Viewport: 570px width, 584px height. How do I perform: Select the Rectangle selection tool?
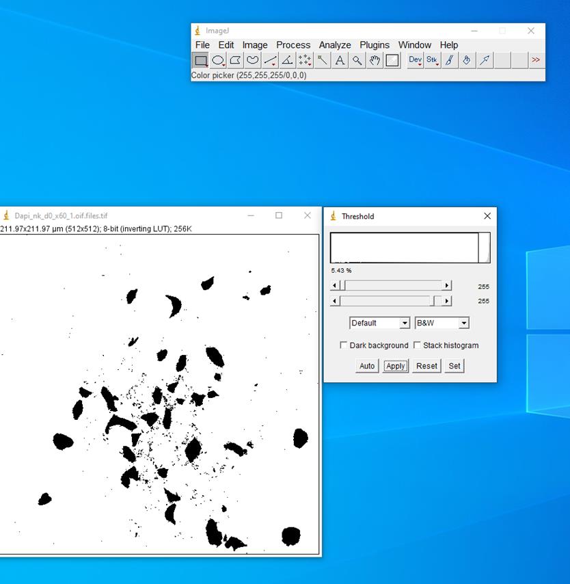tap(201, 60)
